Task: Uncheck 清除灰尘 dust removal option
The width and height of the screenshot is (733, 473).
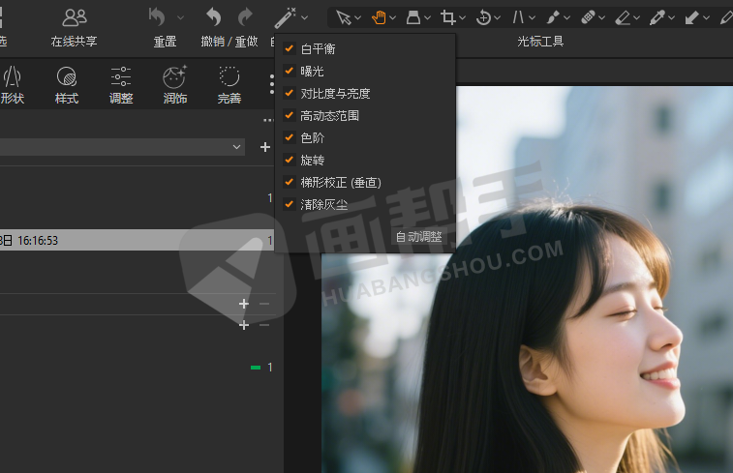Action: click(290, 204)
